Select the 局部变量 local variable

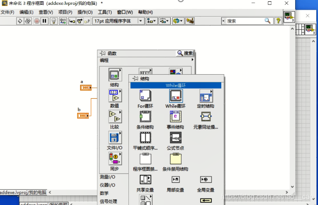pos(175,180)
